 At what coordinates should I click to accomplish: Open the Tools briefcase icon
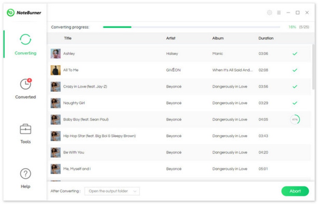click(x=25, y=129)
